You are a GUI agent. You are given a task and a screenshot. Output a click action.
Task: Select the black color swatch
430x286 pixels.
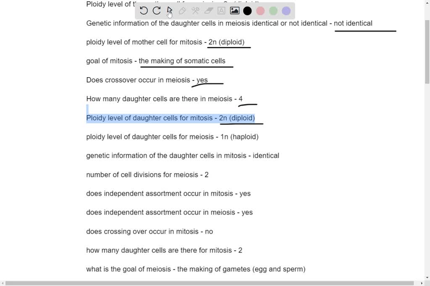[247, 10]
